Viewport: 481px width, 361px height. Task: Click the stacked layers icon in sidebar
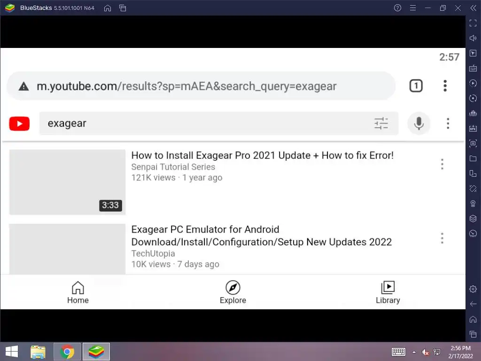[473, 219]
